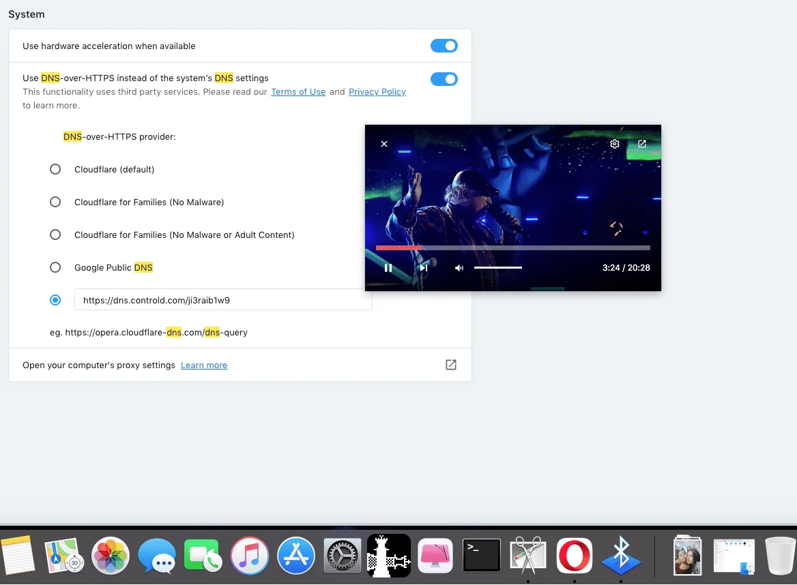Open proxy Learn more link
797x585 pixels.
[x=204, y=365]
